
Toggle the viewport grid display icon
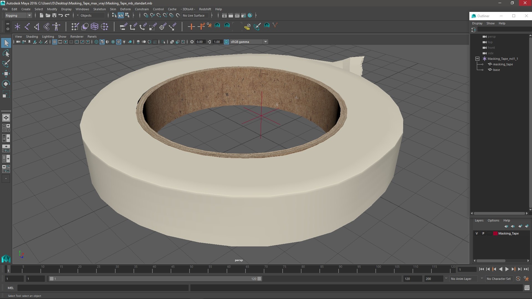click(55, 42)
